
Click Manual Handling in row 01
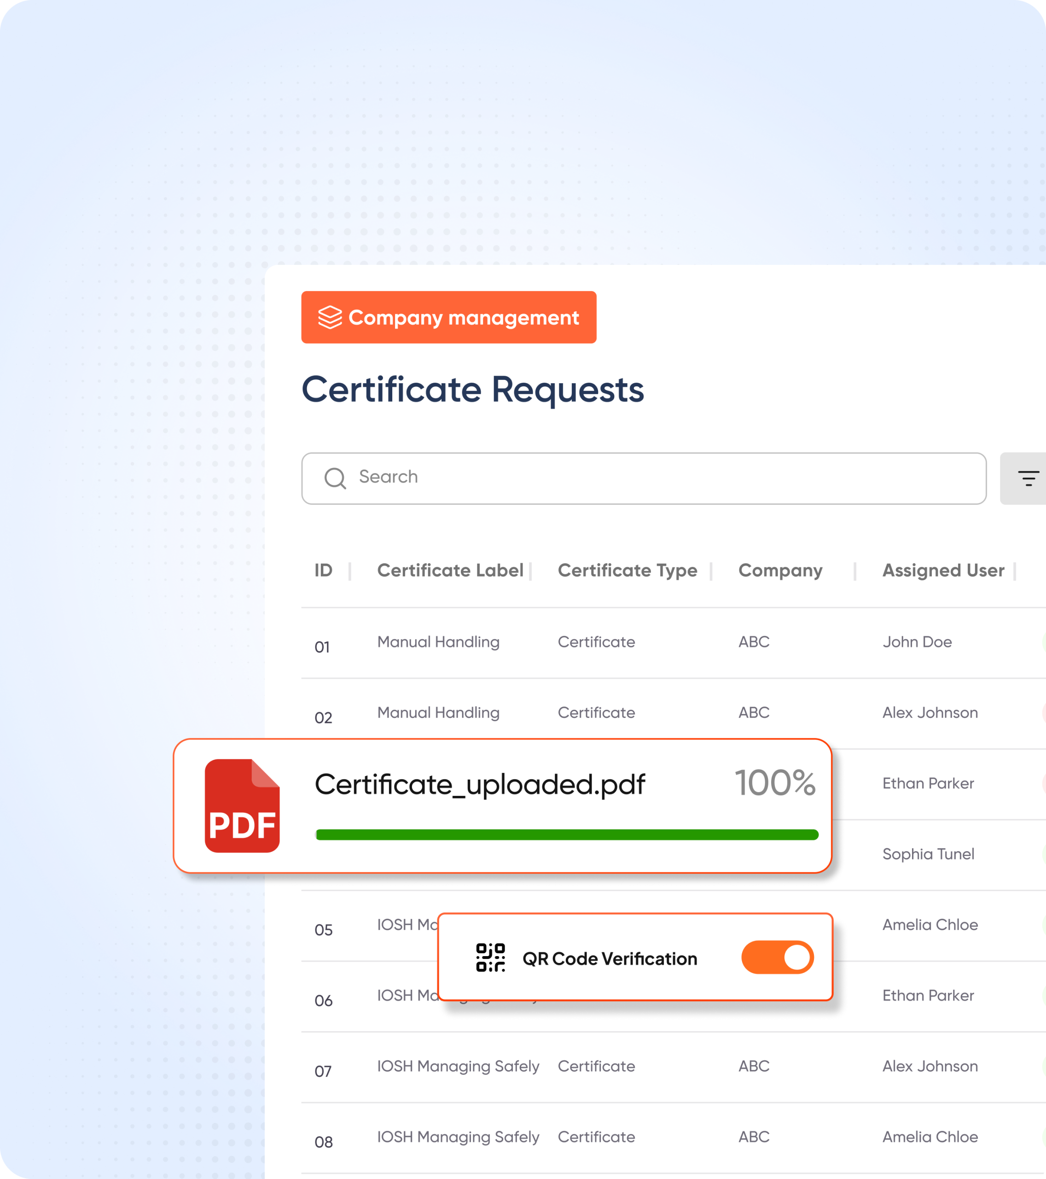[438, 642]
